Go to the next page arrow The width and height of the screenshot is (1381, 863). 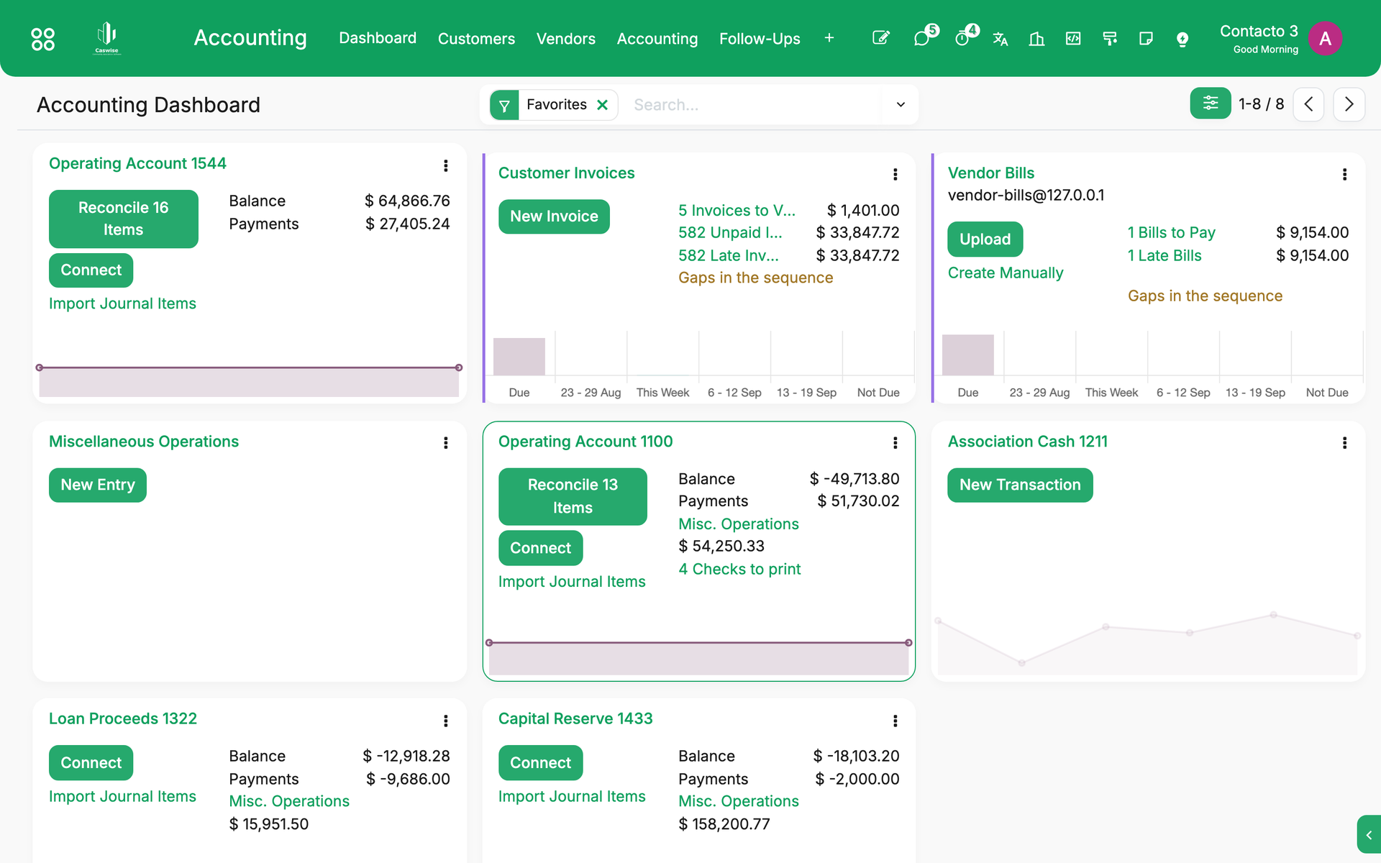pyautogui.click(x=1349, y=104)
